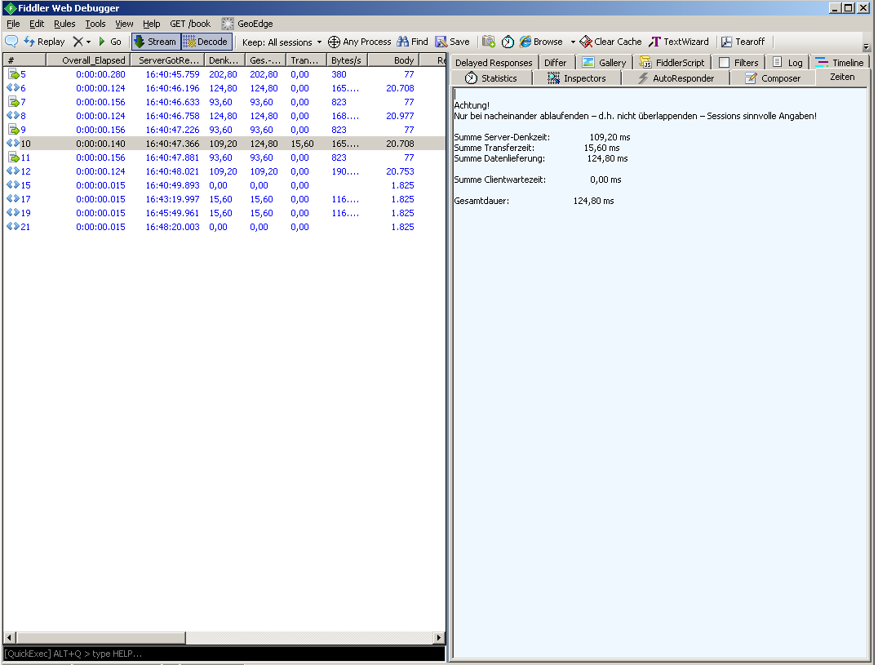Viewport: 878px width, 665px height.
Task: Select the Zeiten tab
Action: [842, 78]
